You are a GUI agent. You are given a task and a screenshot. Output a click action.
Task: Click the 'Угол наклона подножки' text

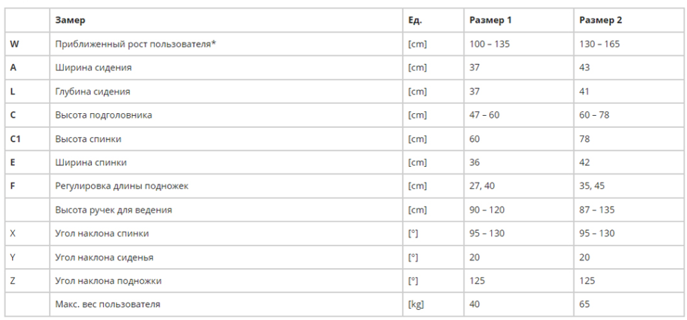(108, 281)
